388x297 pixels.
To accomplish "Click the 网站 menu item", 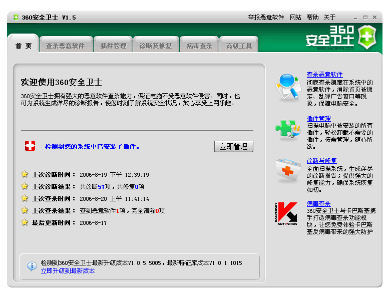I will pos(295,18).
